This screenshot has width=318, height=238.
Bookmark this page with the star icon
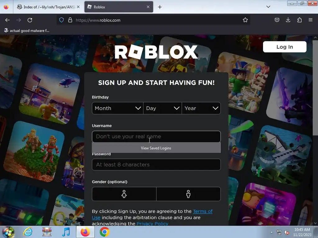click(x=245, y=20)
